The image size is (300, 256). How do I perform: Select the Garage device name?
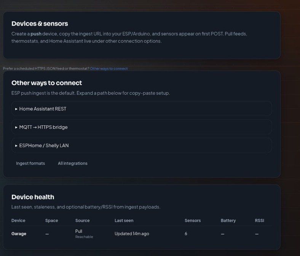click(x=19, y=234)
